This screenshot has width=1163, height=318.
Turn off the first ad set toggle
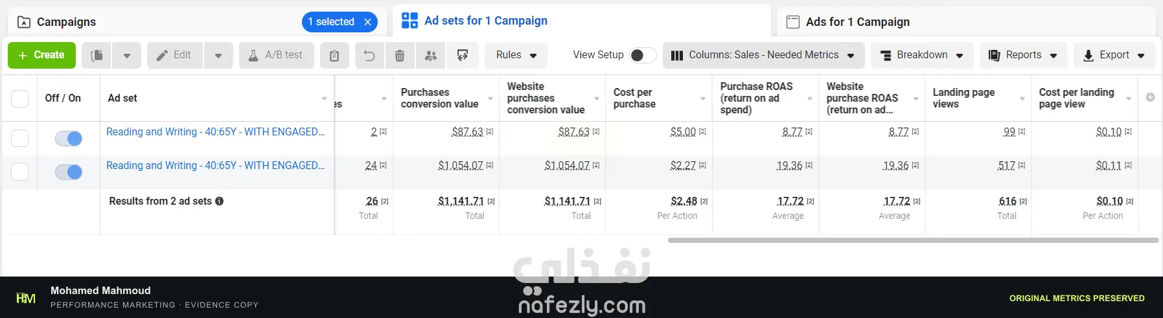pos(69,139)
